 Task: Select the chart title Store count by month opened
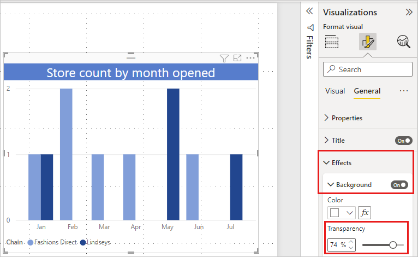130,73
